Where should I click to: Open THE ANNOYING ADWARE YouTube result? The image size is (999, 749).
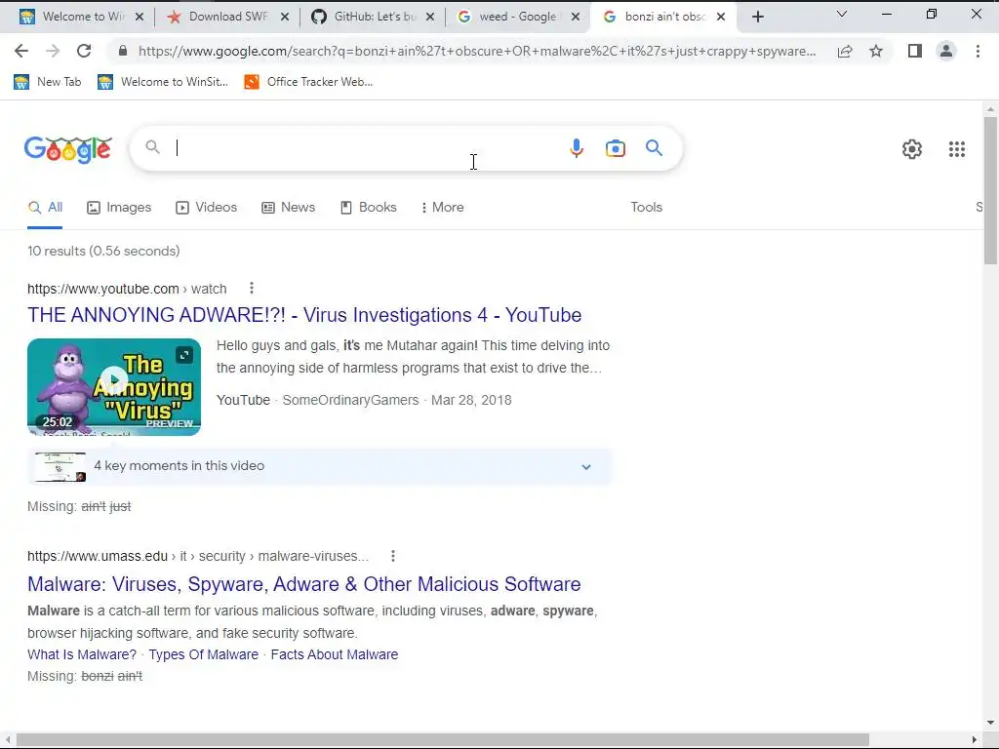point(304,315)
